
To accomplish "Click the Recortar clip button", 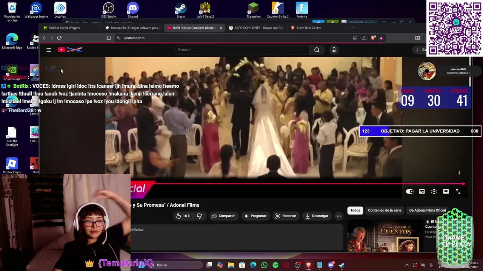I will coord(286,216).
